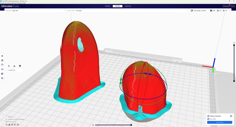This screenshot has height=127, width=236.
Task: Click print time info icon
Action: pyautogui.click(x=231, y=116)
